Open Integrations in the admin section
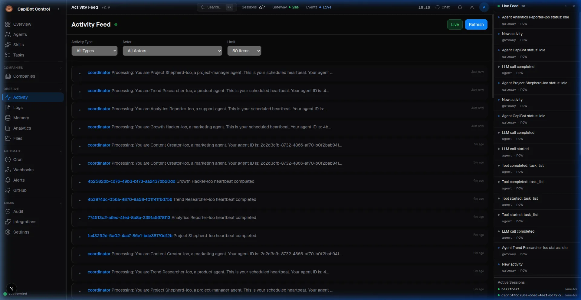This screenshot has height=300, width=581. point(25,222)
